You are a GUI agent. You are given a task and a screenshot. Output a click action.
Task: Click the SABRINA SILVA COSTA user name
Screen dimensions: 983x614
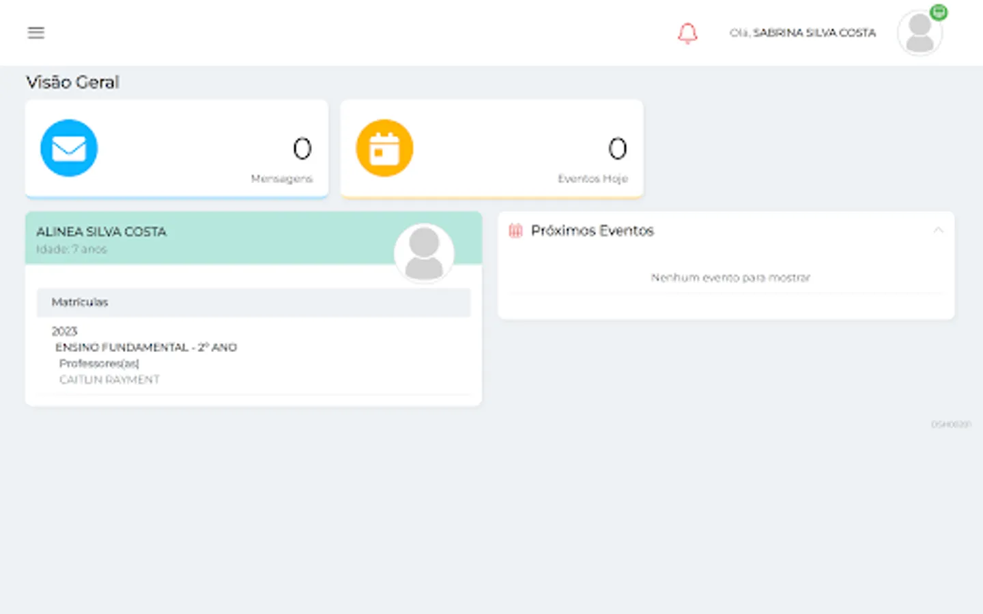tap(814, 33)
